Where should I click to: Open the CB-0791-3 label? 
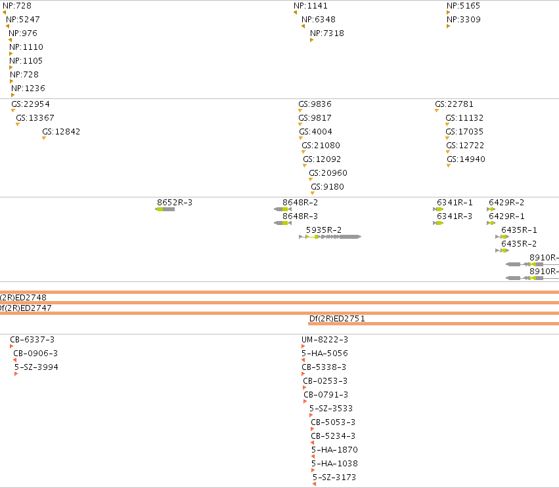point(326,395)
